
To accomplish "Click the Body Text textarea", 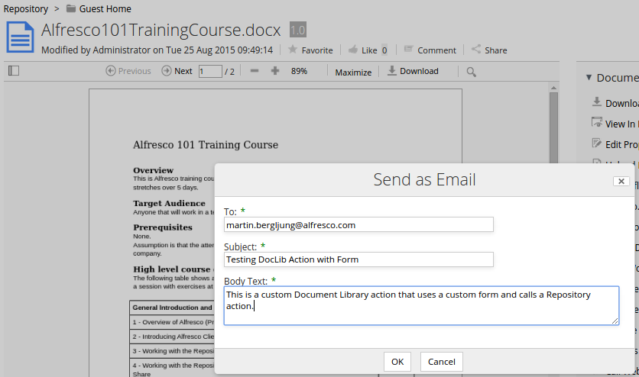I will [421, 305].
